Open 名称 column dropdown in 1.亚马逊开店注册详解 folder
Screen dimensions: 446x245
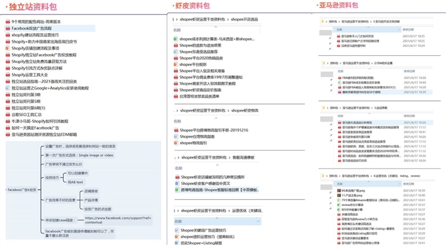pyautogui.click(x=399, y=30)
